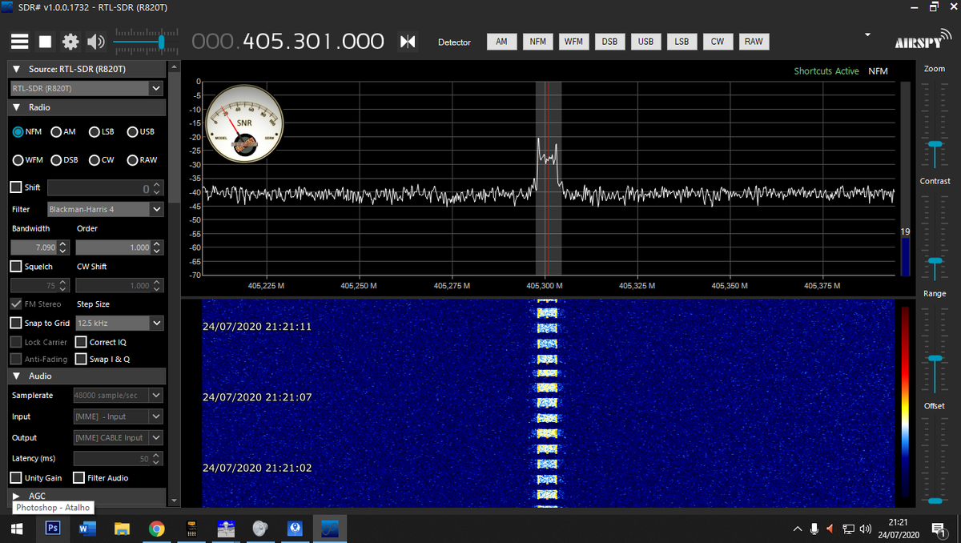Adjust the Contrast slider
This screenshot has height=543, width=961.
(x=935, y=261)
